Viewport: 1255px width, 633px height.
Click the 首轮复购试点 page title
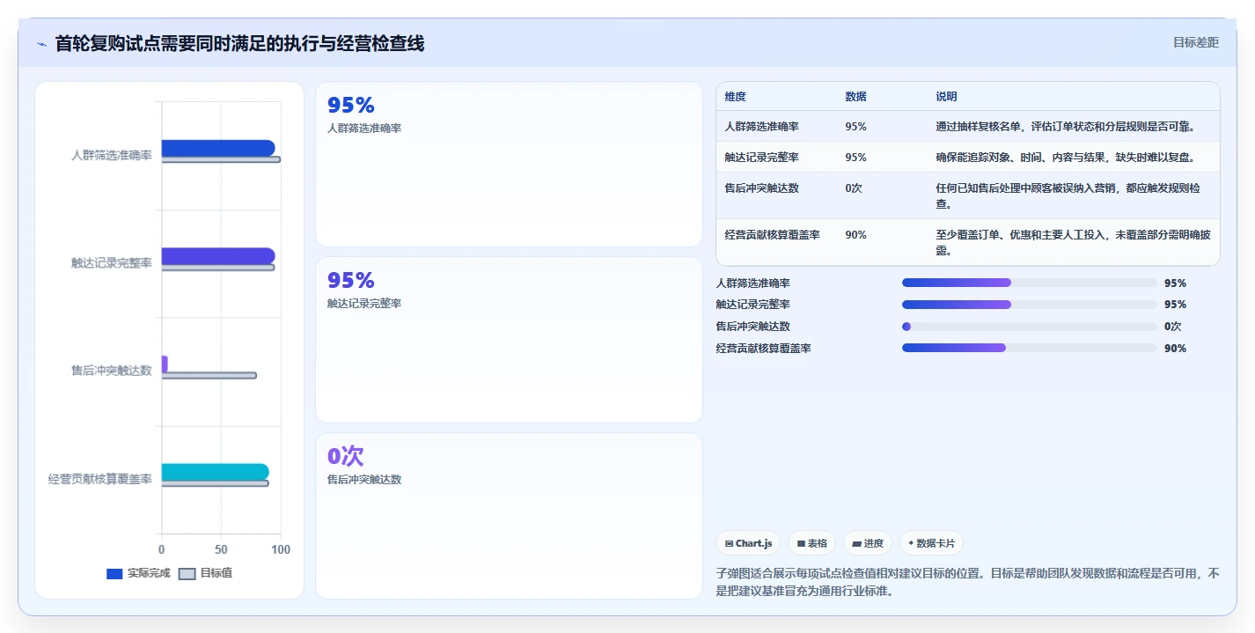pos(239,44)
